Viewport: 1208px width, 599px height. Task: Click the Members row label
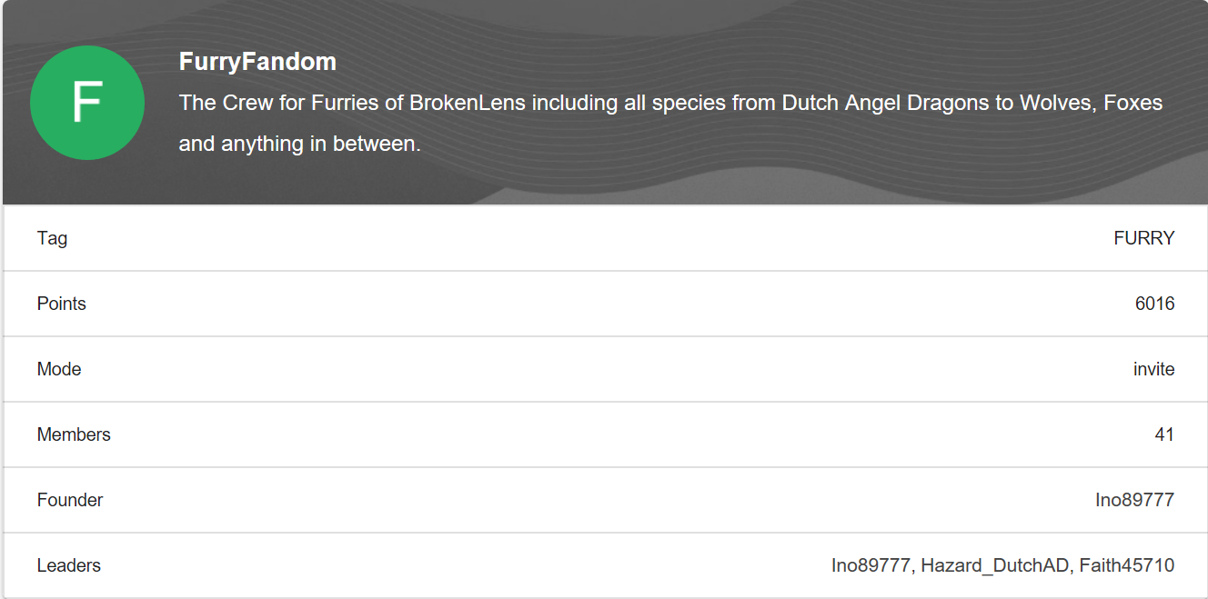(74, 434)
